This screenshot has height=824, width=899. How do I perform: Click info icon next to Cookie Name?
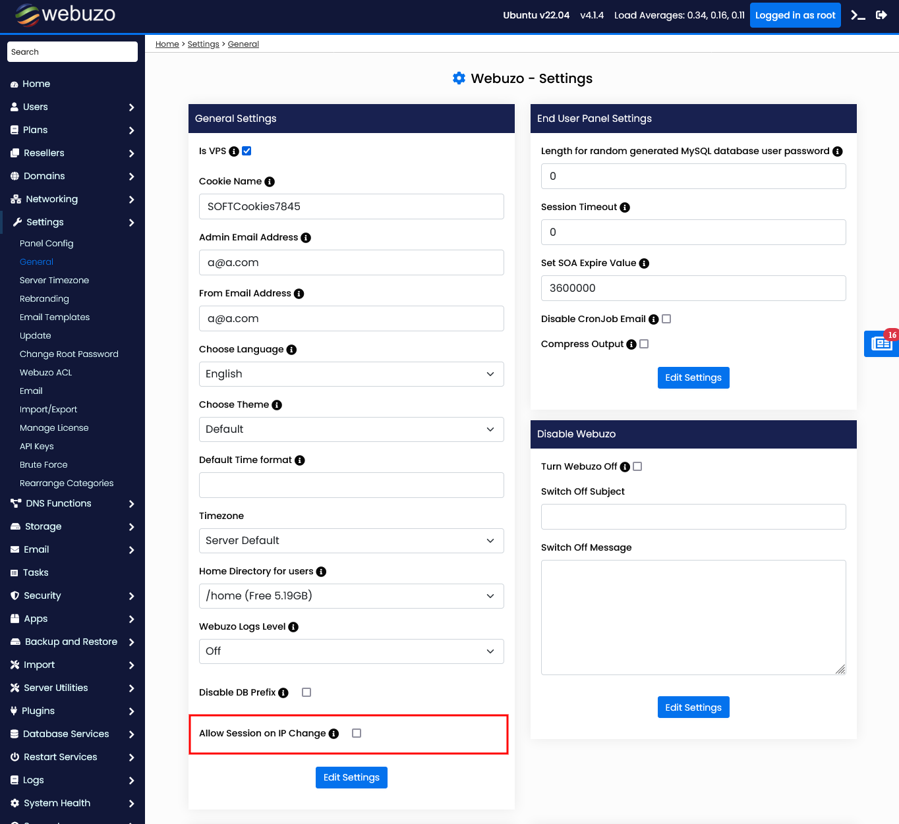270,182
